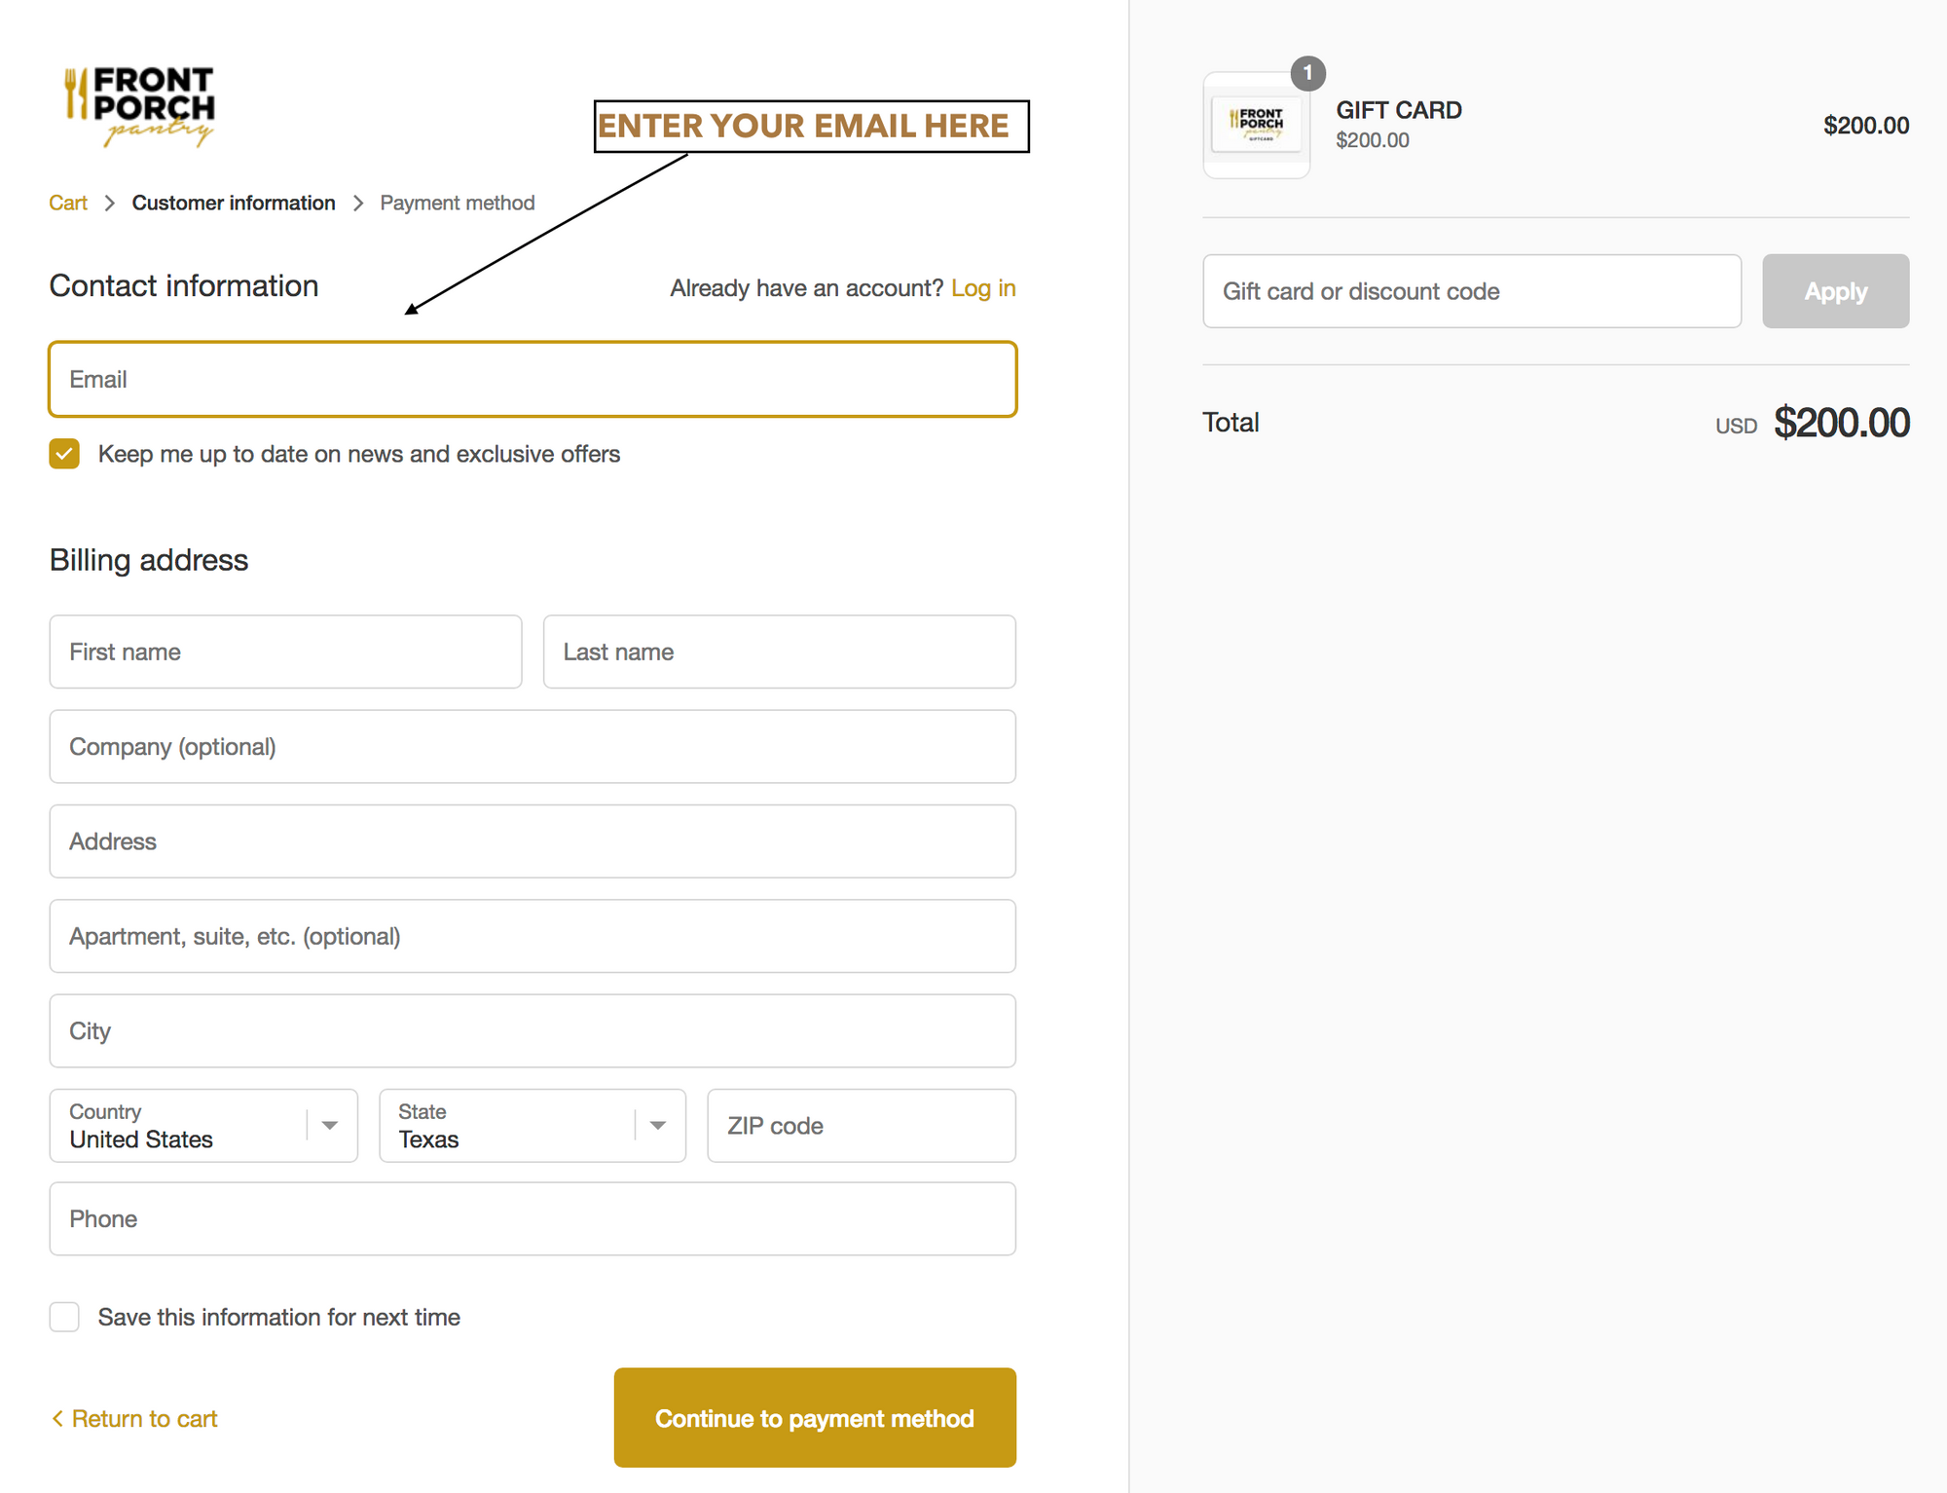The image size is (1947, 1493).
Task: Click the Phone number field
Action: [x=533, y=1219]
